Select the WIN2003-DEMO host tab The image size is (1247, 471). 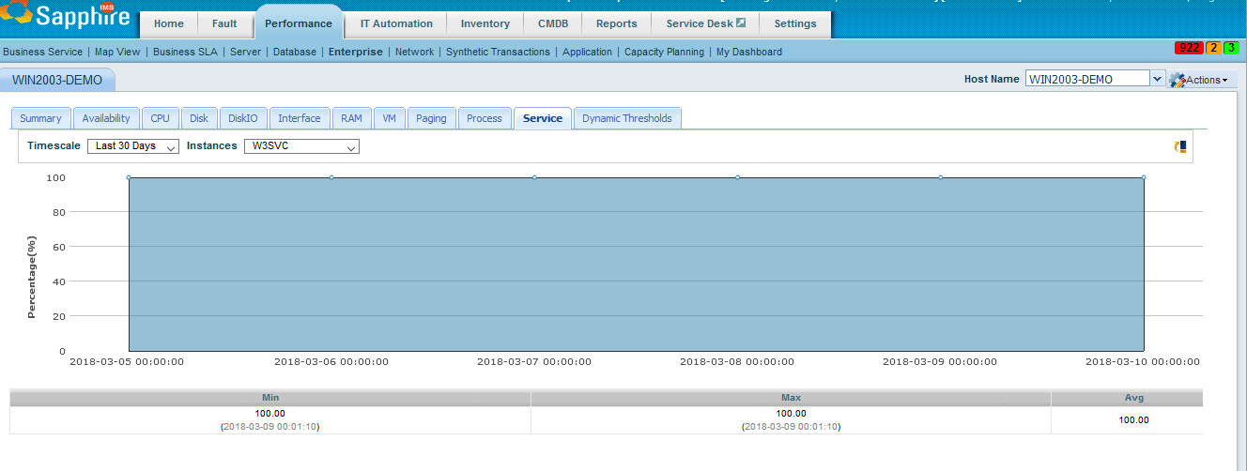coord(57,81)
